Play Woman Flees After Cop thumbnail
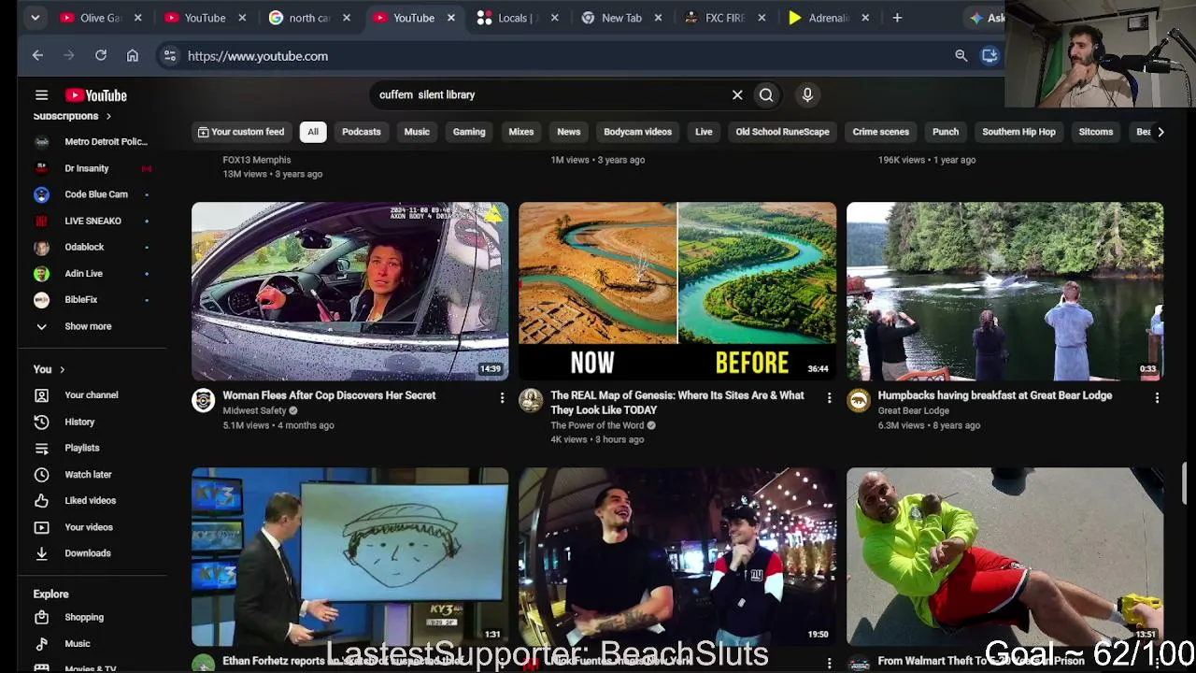 350,292
